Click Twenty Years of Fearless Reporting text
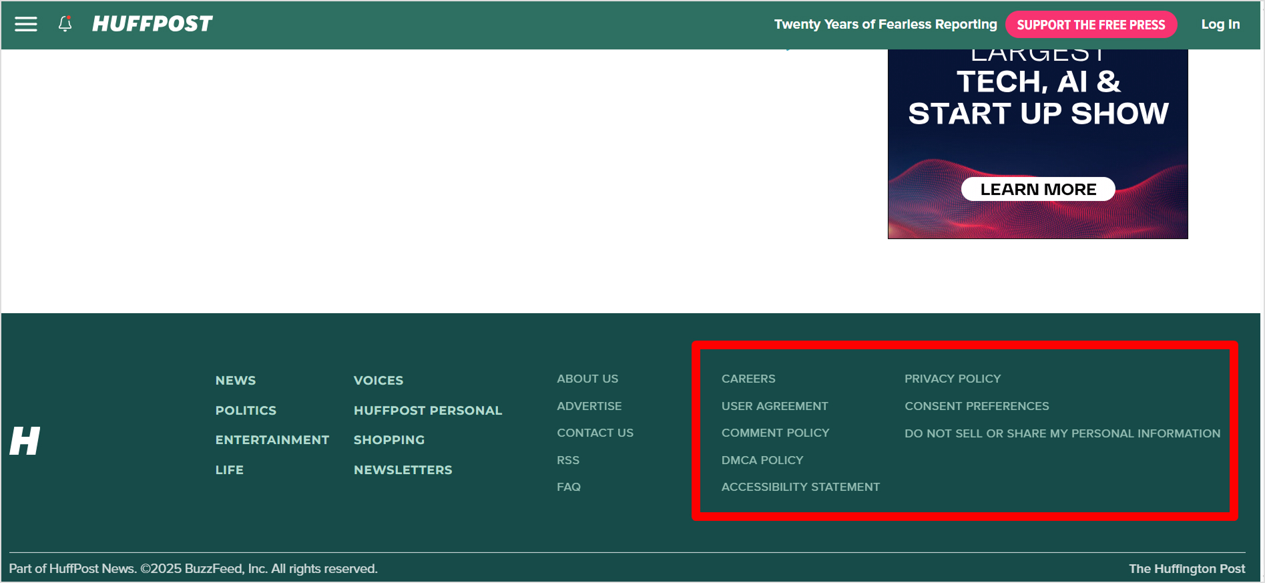This screenshot has width=1265, height=583. [885, 24]
